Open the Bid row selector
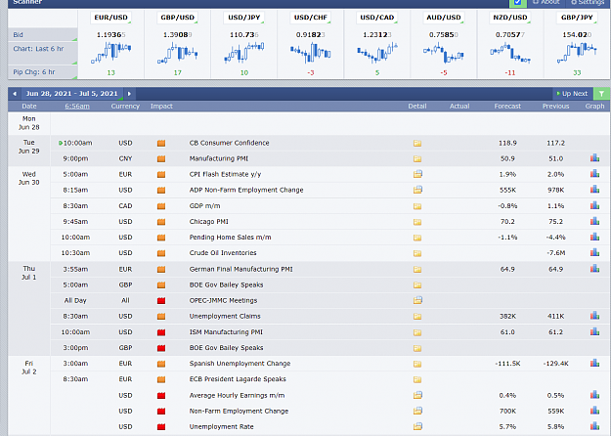 pos(42,34)
